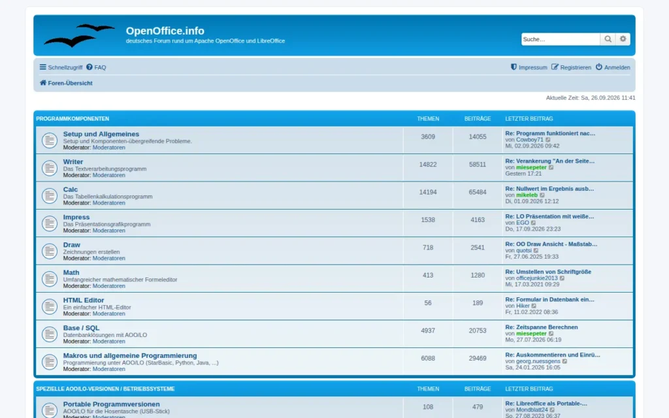The image size is (669, 418).
Task: Open post 'Re: Zeitspanne Berechnen'
Action: [542, 328]
